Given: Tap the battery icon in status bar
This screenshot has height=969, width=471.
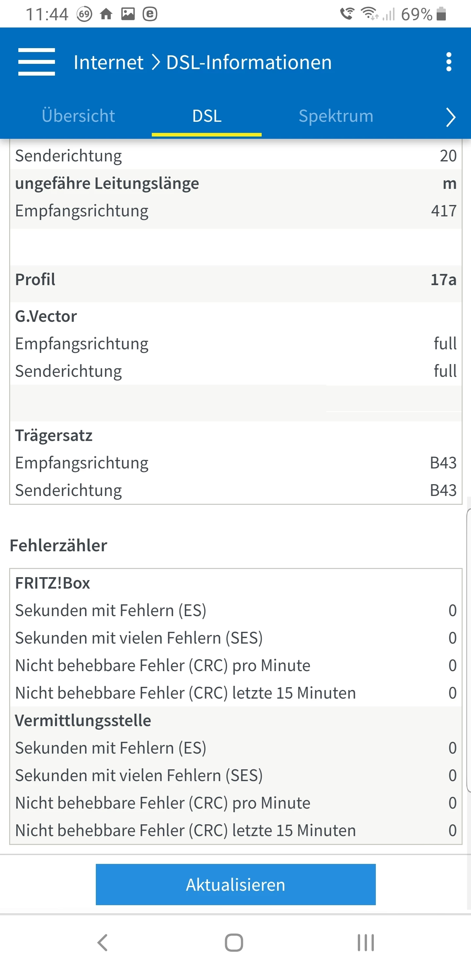Looking at the screenshot, I should 441,14.
